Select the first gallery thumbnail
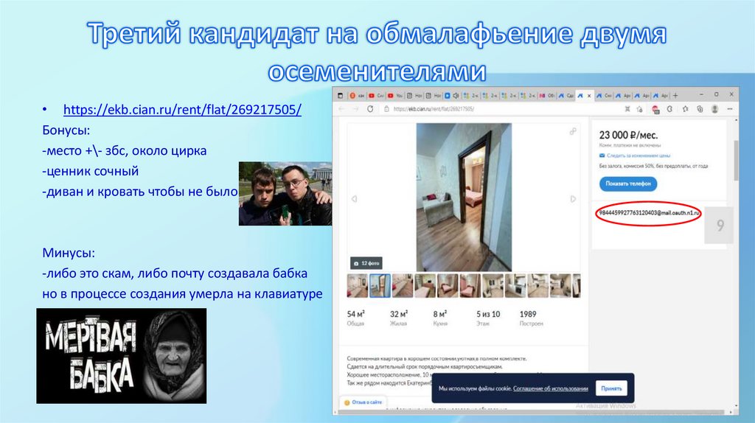The width and height of the screenshot is (755, 423). [x=358, y=285]
